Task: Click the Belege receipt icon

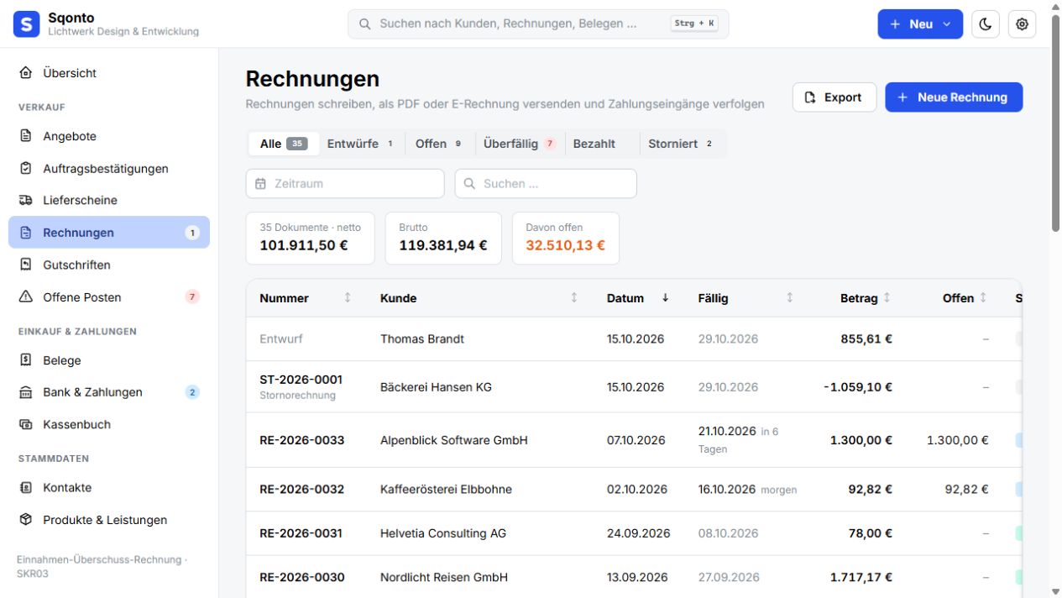Action: coord(25,360)
